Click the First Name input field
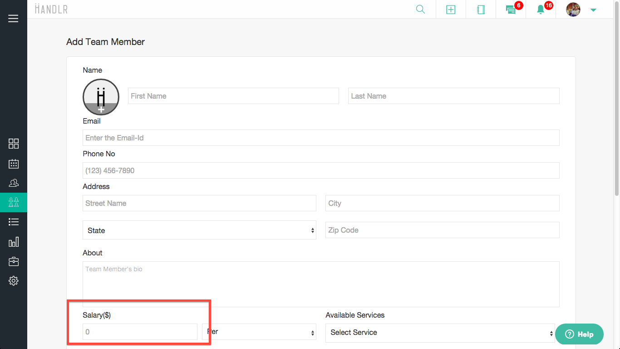 click(x=233, y=96)
